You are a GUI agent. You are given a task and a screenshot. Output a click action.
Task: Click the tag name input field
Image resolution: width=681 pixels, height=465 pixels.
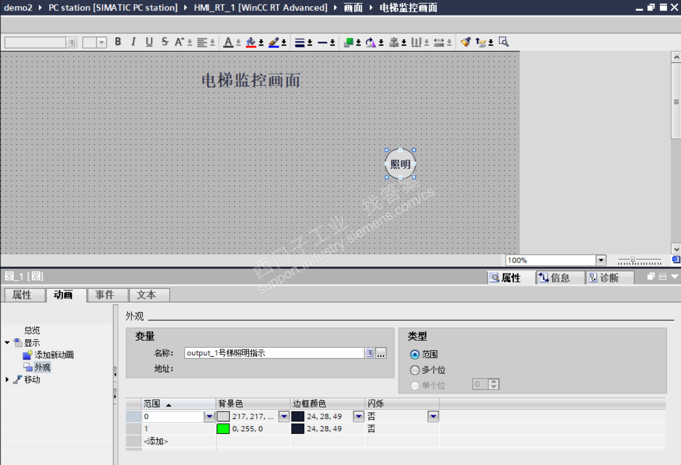(x=275, y=353)
